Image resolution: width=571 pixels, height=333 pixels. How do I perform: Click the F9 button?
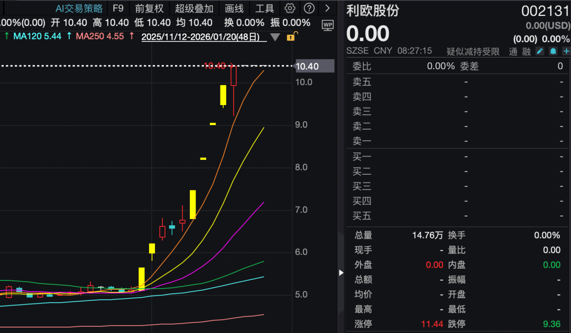pyautogui.click(x=118, y=8)
